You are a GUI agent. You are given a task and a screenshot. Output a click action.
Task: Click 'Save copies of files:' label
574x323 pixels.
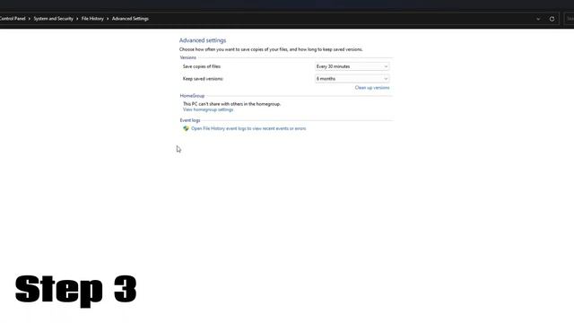coord(202,66)
